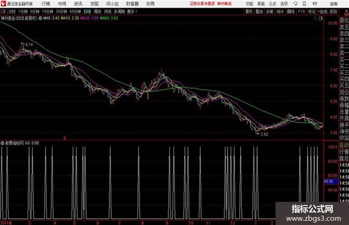Switch to the 30分钟 period tab
349x225 pixels.
coord(61,11)
